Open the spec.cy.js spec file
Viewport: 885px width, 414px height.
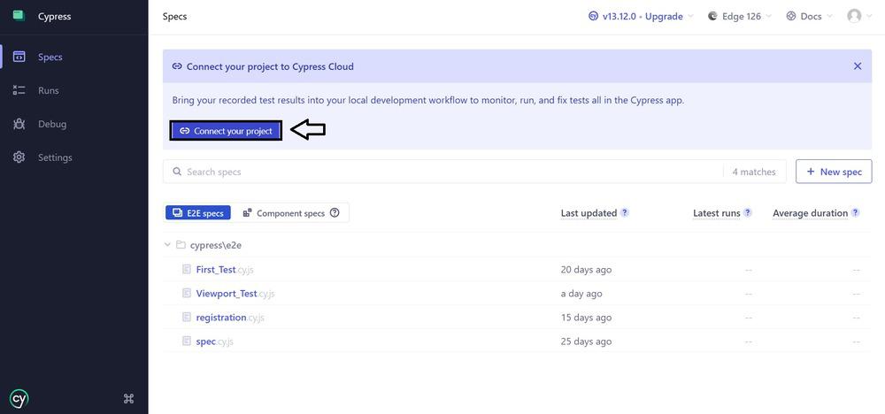(x=214, y=341)
